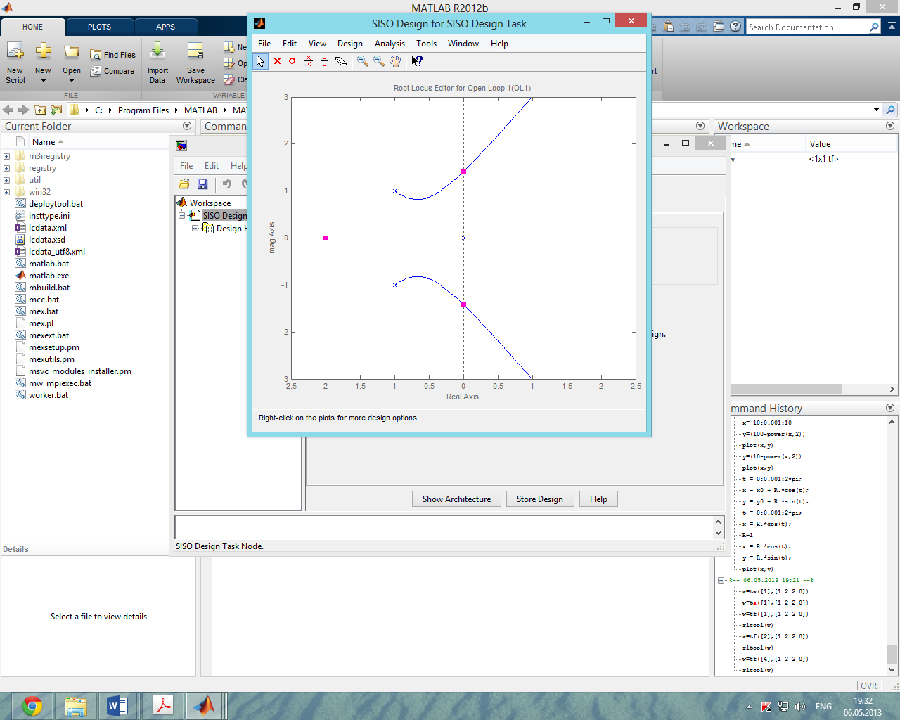Open the Tools menu in SISO window
This screenshot has height=720, width=900.
(426, 44)
